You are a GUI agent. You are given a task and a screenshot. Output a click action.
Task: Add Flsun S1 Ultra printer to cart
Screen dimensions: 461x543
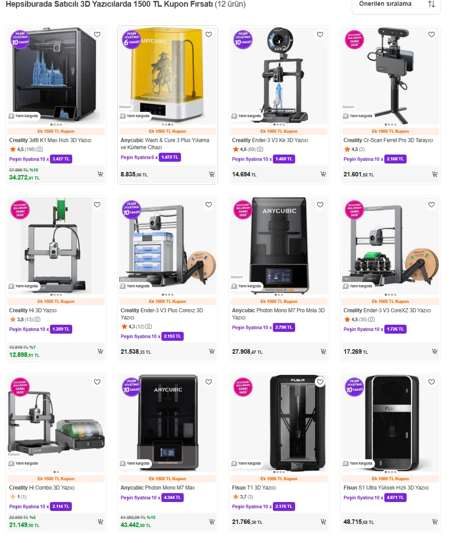pos(435,522)
